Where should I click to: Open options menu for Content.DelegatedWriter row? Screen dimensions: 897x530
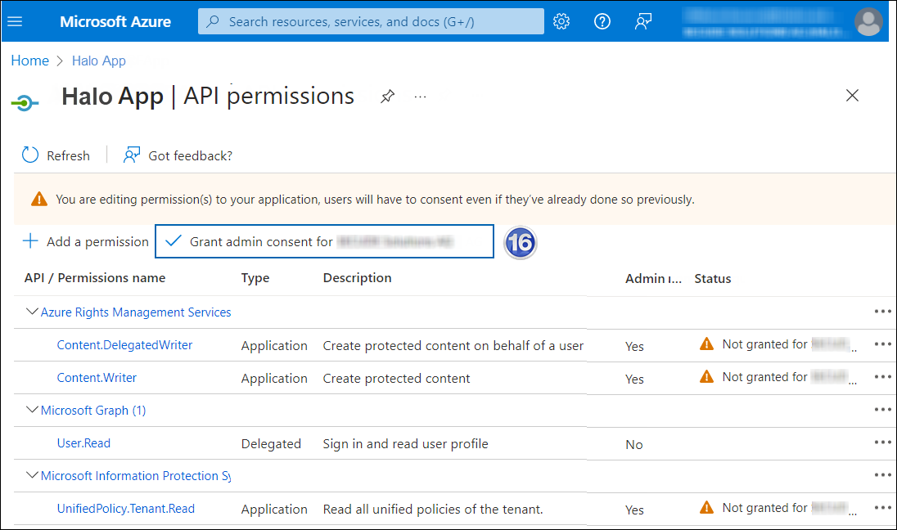coord(882,344)
